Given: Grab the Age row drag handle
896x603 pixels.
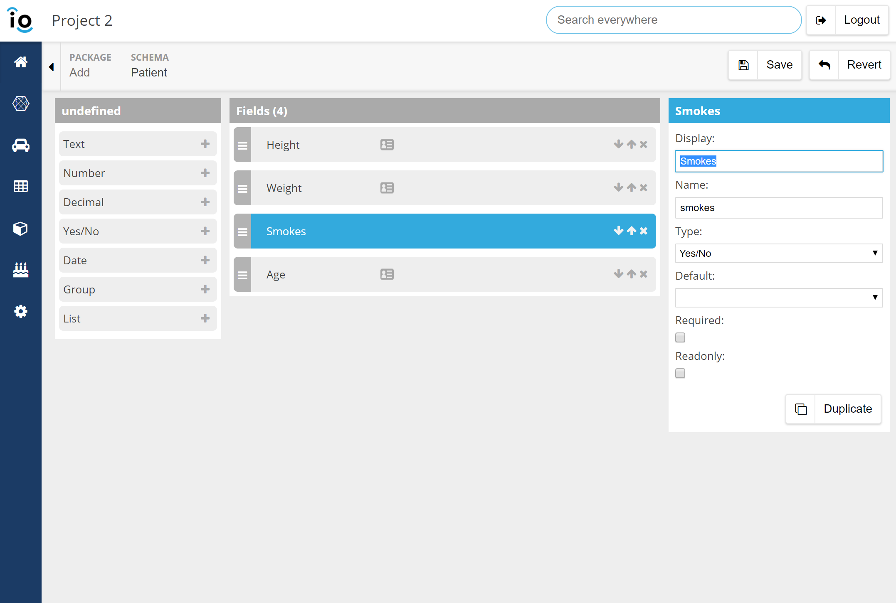Looking at the screenshot, I should point(242,274).
